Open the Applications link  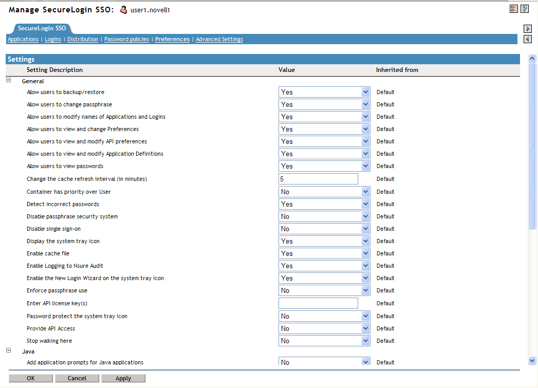click(23, 39)
